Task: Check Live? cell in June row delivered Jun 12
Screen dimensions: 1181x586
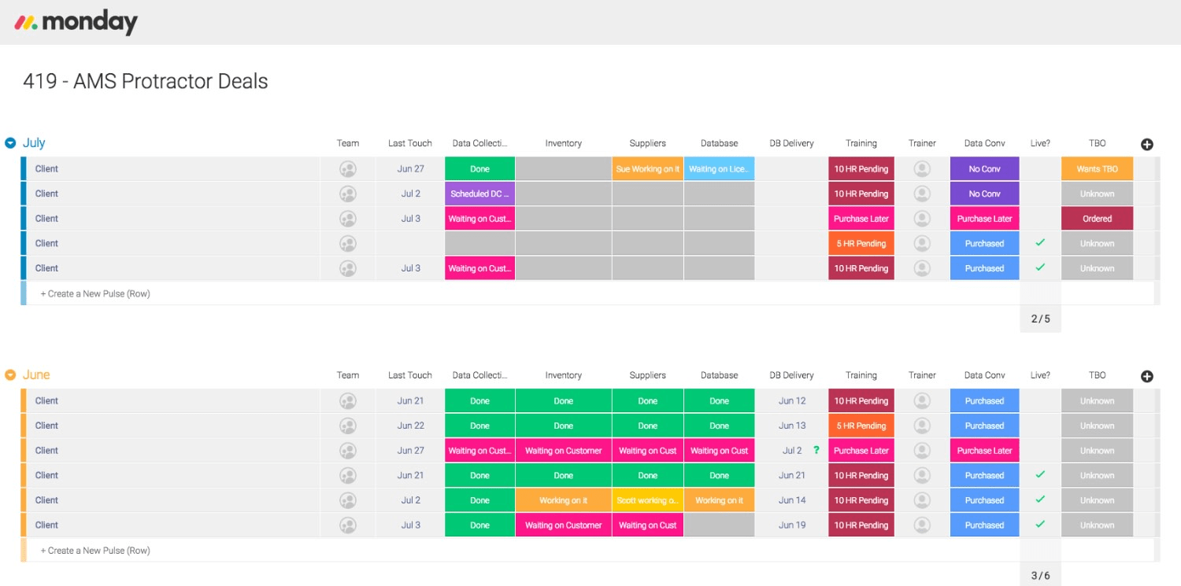Action: tap(1040, 401)
